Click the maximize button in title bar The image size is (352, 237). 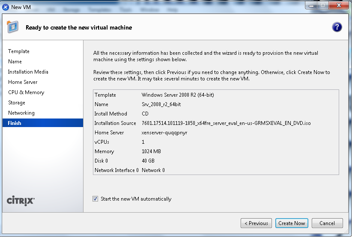(x=323, y=5)
